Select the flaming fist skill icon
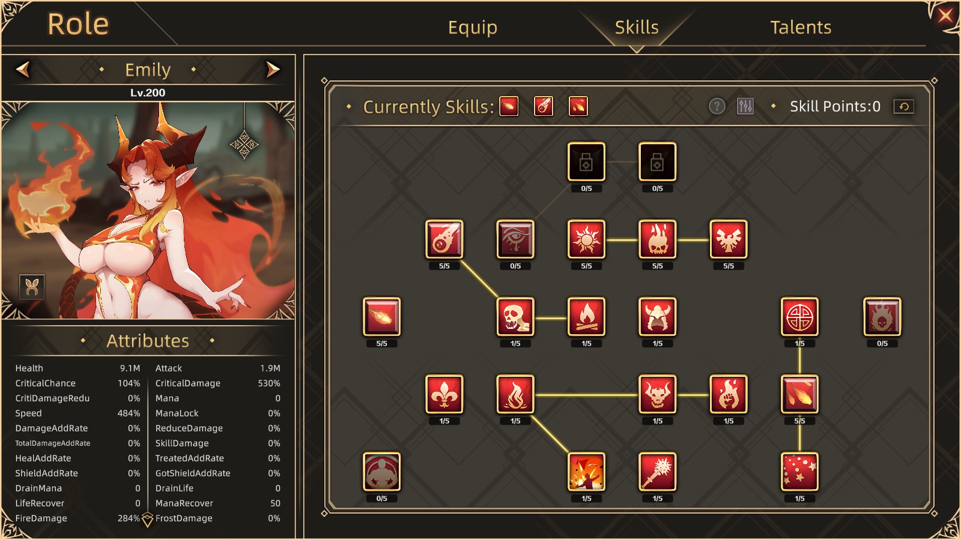The height and width of the screenshot is (540, 961). click(729, 394)
